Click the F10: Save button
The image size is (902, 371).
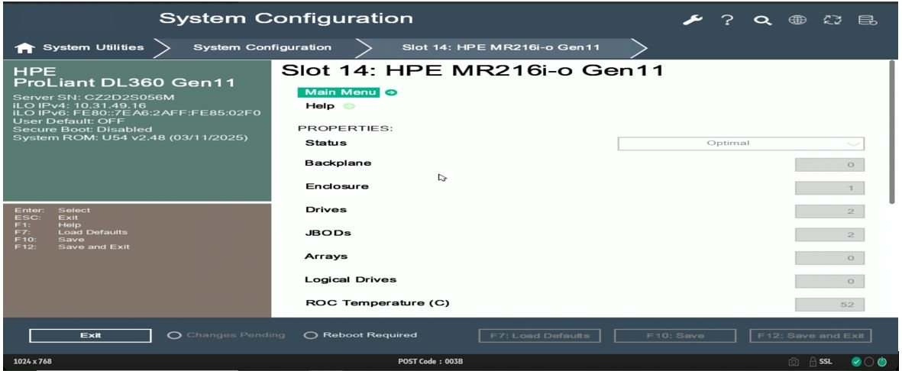pyautogui.click(x=675, y=335)
